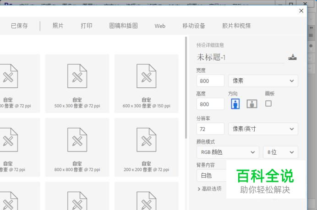Pick the 200 x 200 像素 @ 72 ppi preset
This screenshot has height=210, width=317.
pyautogui.click(x=147, y=147)
